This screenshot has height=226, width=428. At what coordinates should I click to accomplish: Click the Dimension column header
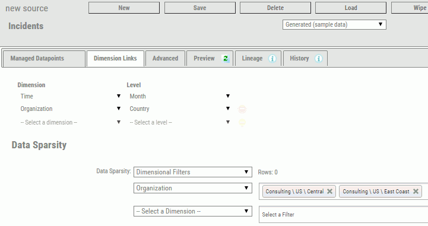[x=31, y=85]
